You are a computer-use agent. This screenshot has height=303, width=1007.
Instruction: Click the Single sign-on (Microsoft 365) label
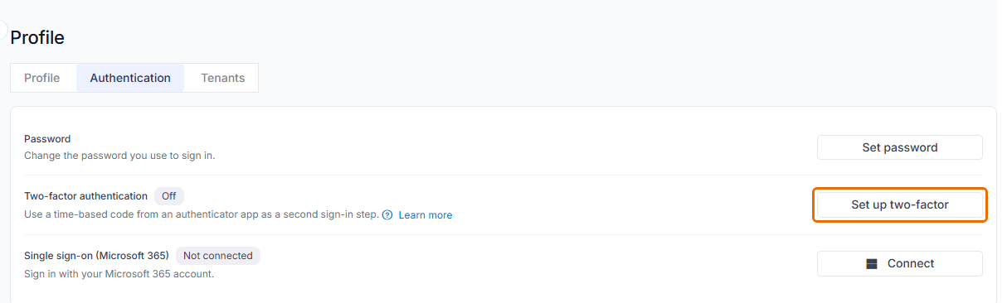coord(96,255)
